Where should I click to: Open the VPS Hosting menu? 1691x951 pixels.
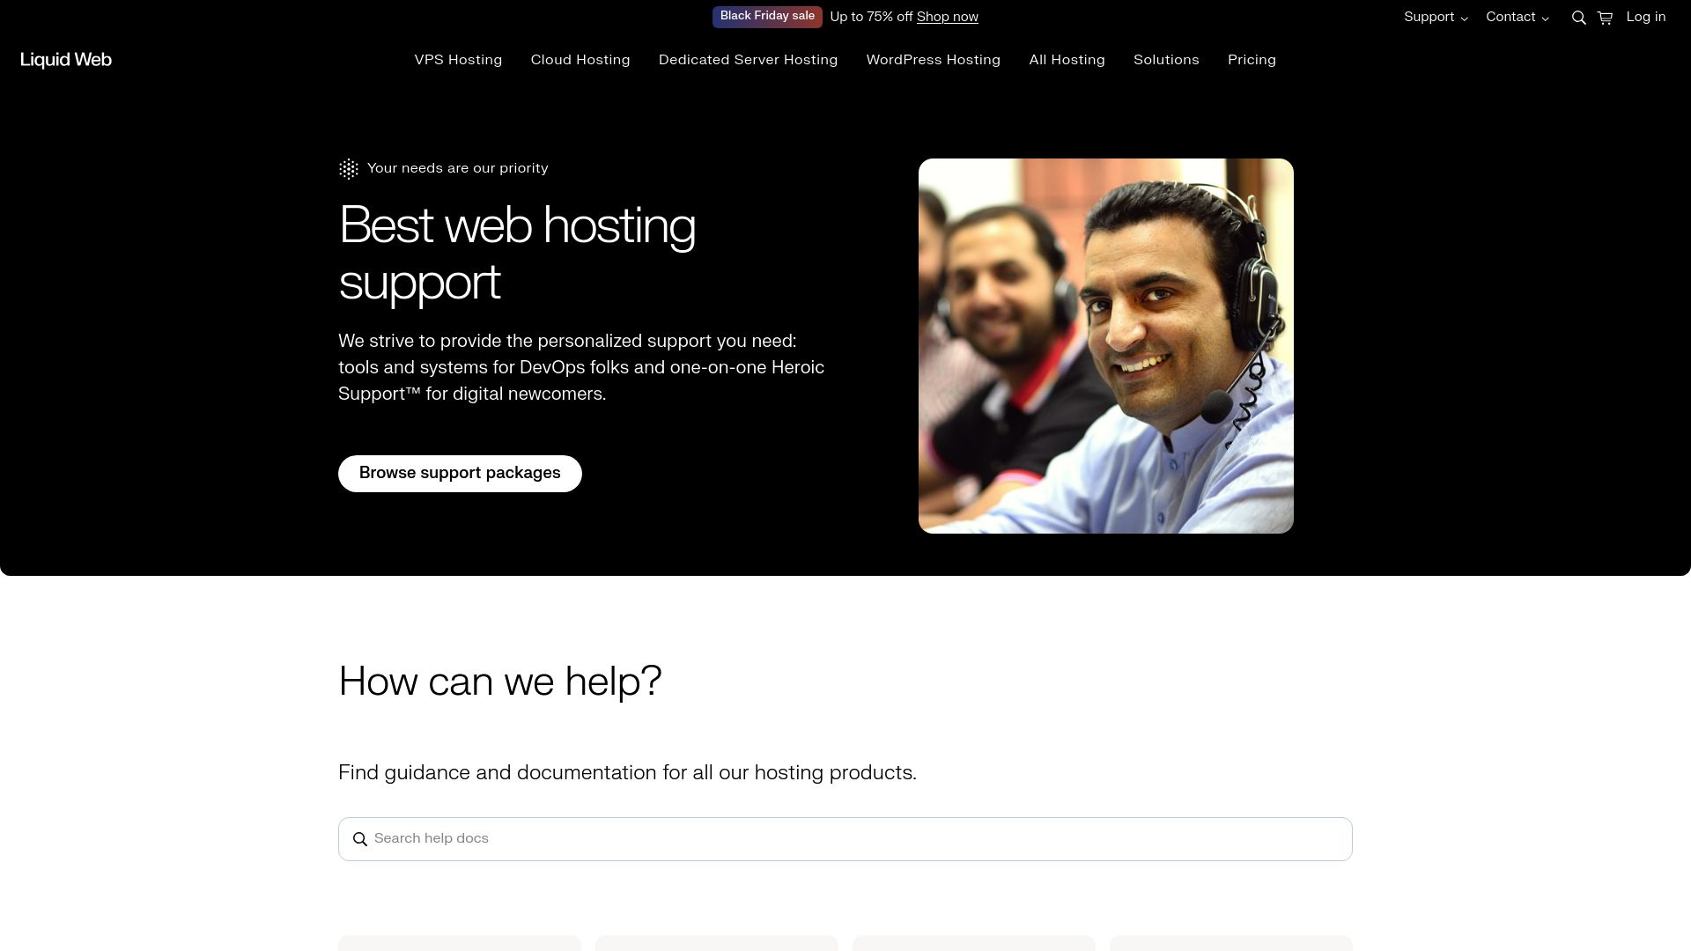point(458,61)
